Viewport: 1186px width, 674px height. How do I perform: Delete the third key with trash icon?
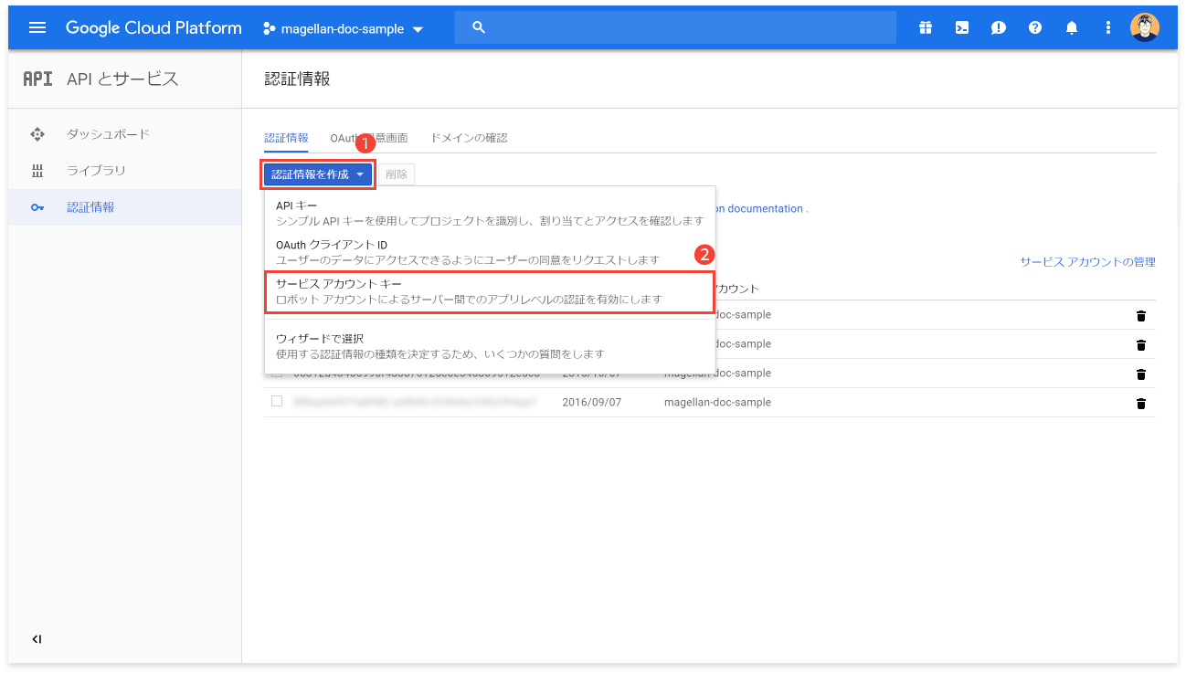click(1140, 374)
